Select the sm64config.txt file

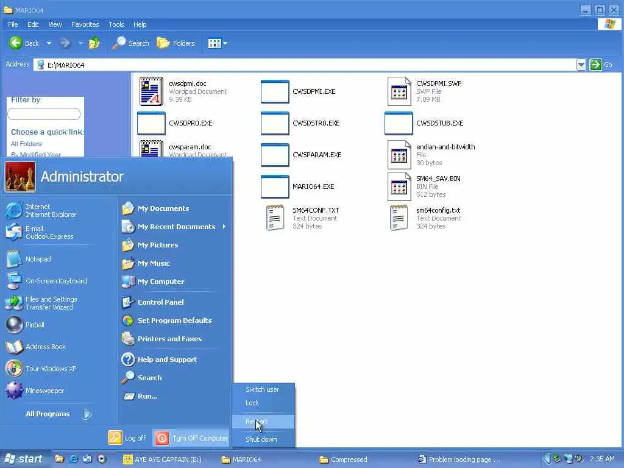(425, 218)
